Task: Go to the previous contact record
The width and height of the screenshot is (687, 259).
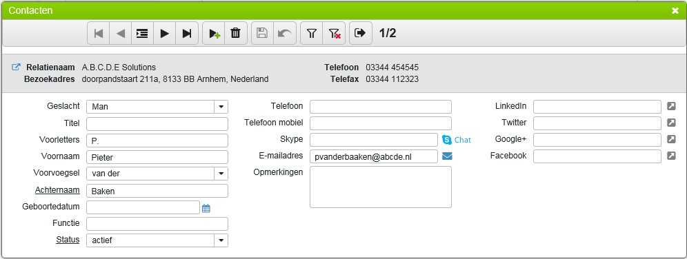Action: 121,33
